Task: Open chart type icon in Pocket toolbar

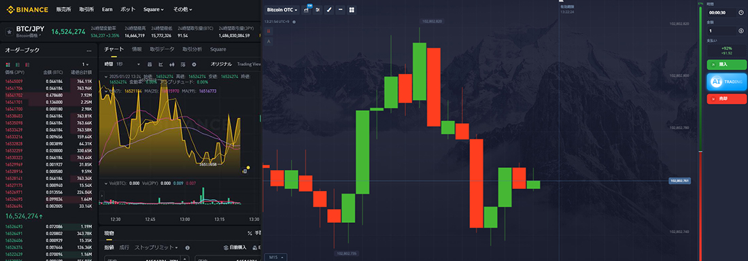Action: (306, 10)
